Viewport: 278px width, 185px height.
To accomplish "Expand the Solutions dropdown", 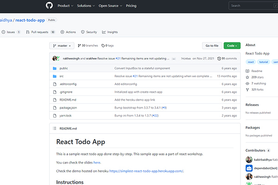I will pos(86,6).
